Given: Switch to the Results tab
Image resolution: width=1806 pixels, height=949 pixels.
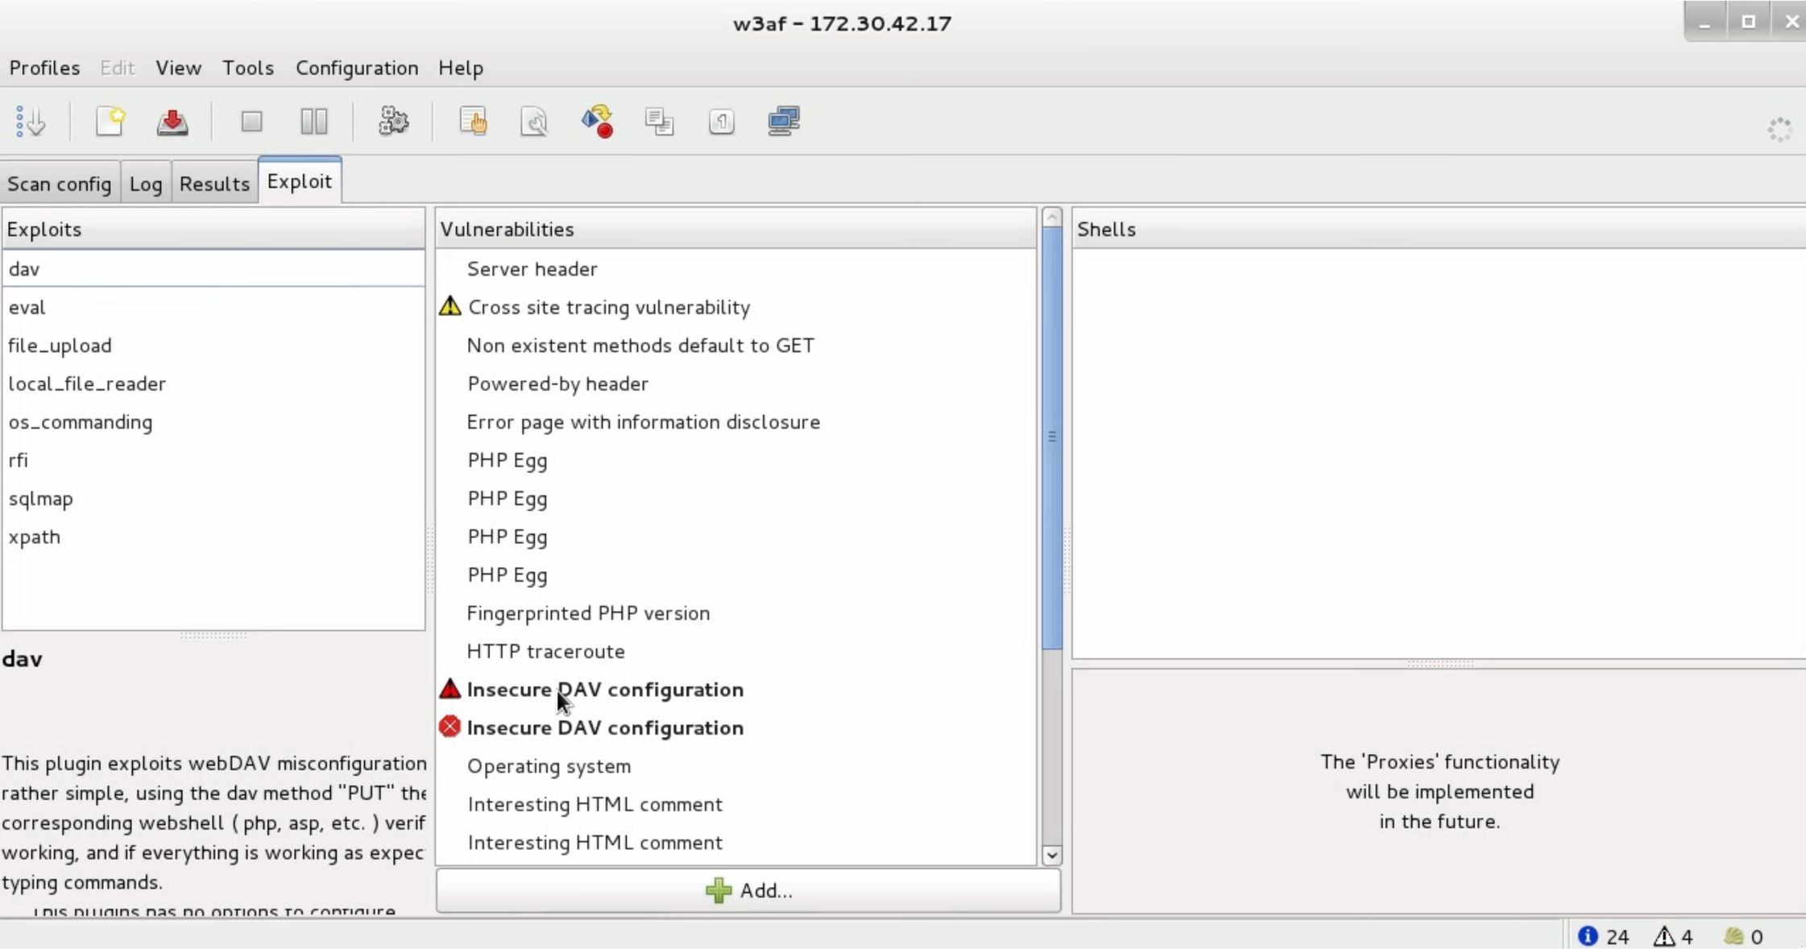Looking at the screenshot, I should point(214,184).
